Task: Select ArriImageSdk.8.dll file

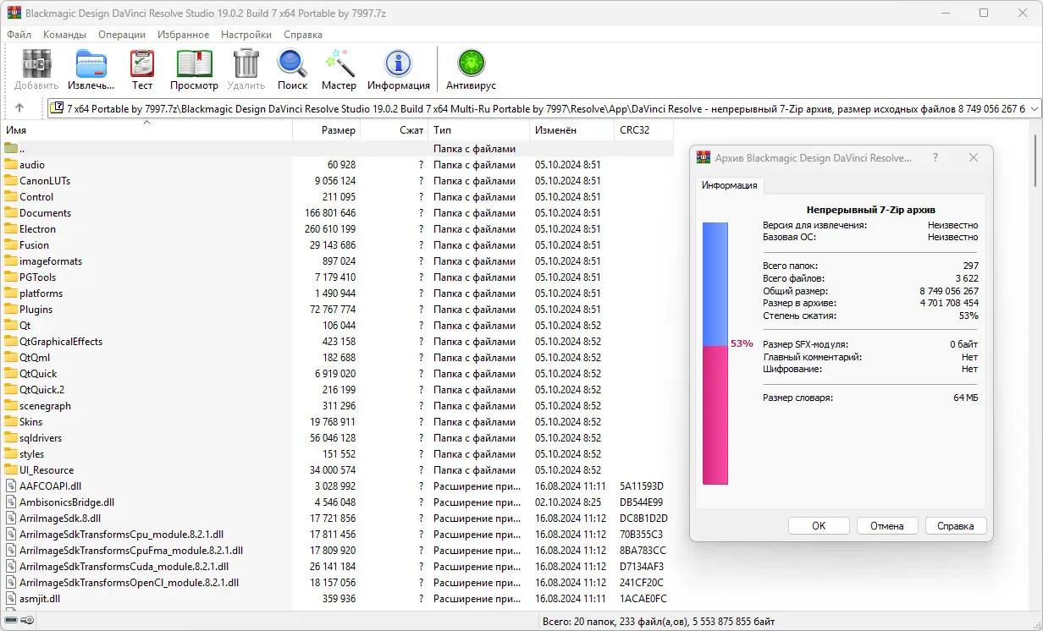Action: click(x=52, y=519)
